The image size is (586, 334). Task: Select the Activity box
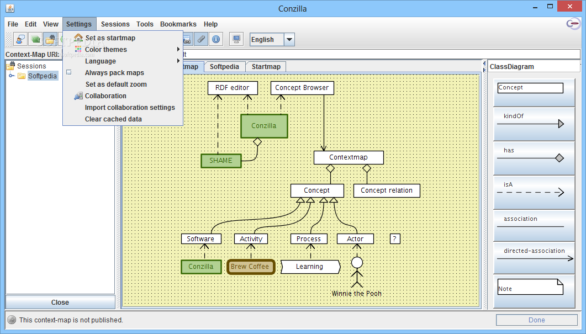click(251, 238)
